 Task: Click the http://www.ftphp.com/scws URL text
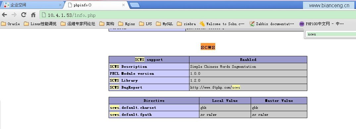[x=215, y=88]
